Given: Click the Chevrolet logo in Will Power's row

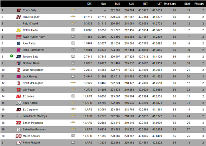Looking at the screenshot, I should click(x=73, y=89).
